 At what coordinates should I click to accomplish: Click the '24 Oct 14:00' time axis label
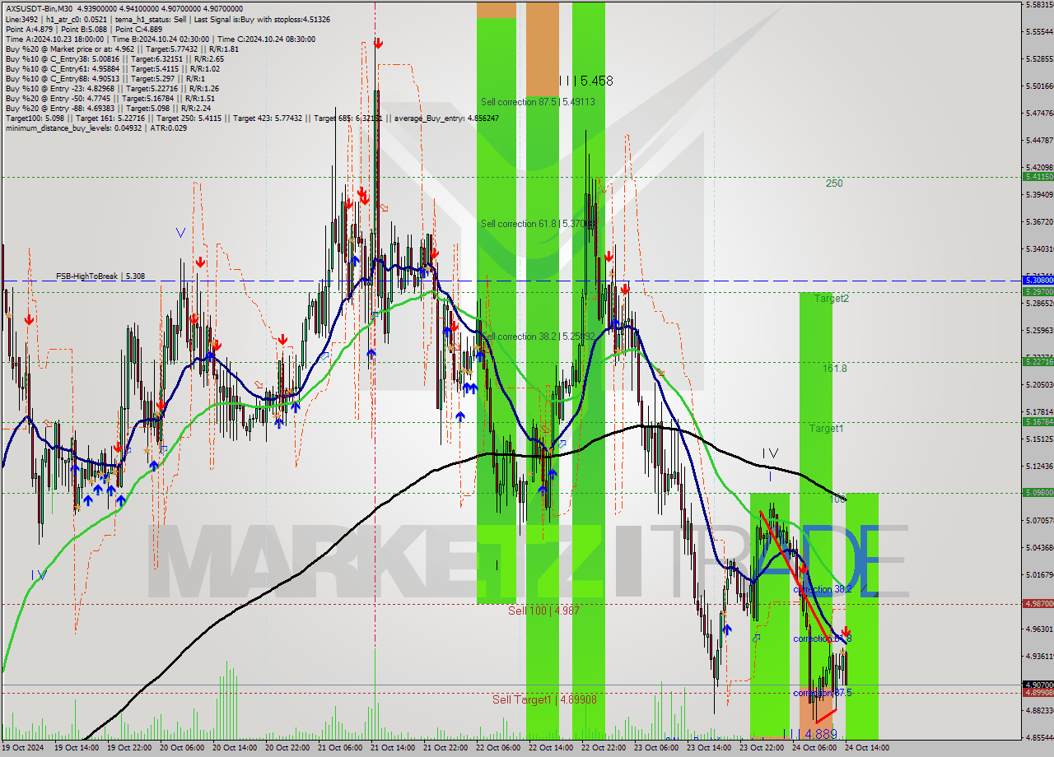pyautogui.click(x=867, y=748)
